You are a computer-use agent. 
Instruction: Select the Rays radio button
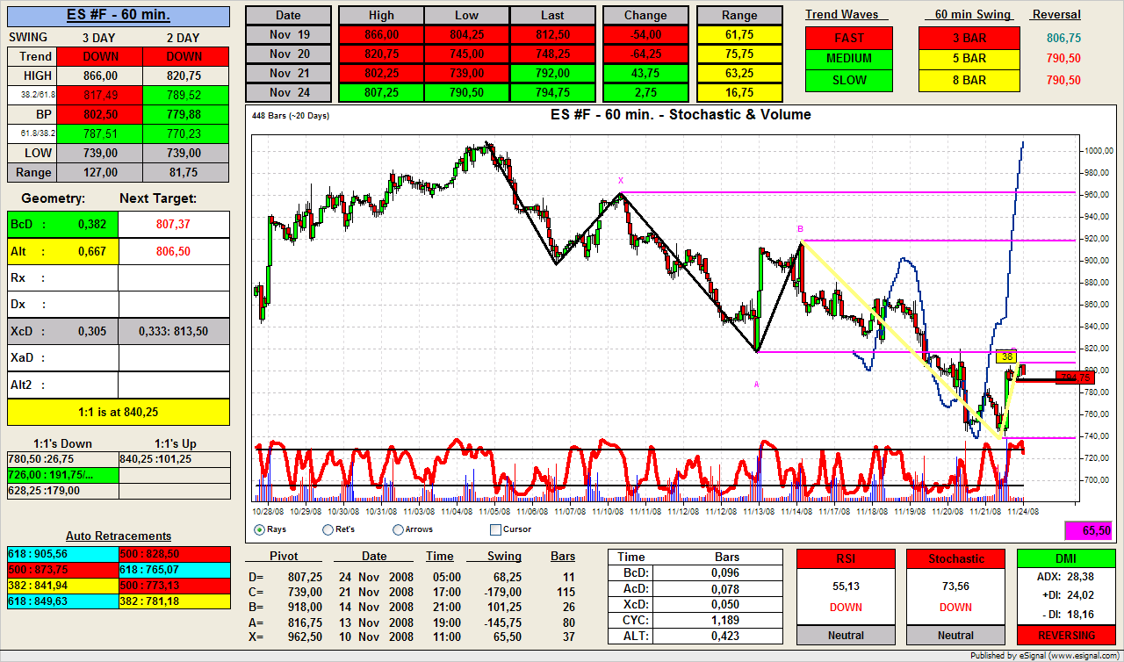259,529
